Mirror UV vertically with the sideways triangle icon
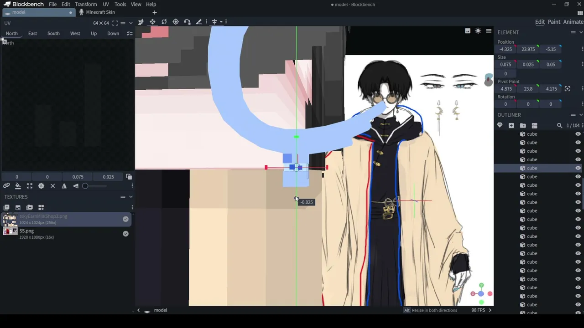This screenshot has width=584, height=328. pyautogui.click(x=76, y=186)
